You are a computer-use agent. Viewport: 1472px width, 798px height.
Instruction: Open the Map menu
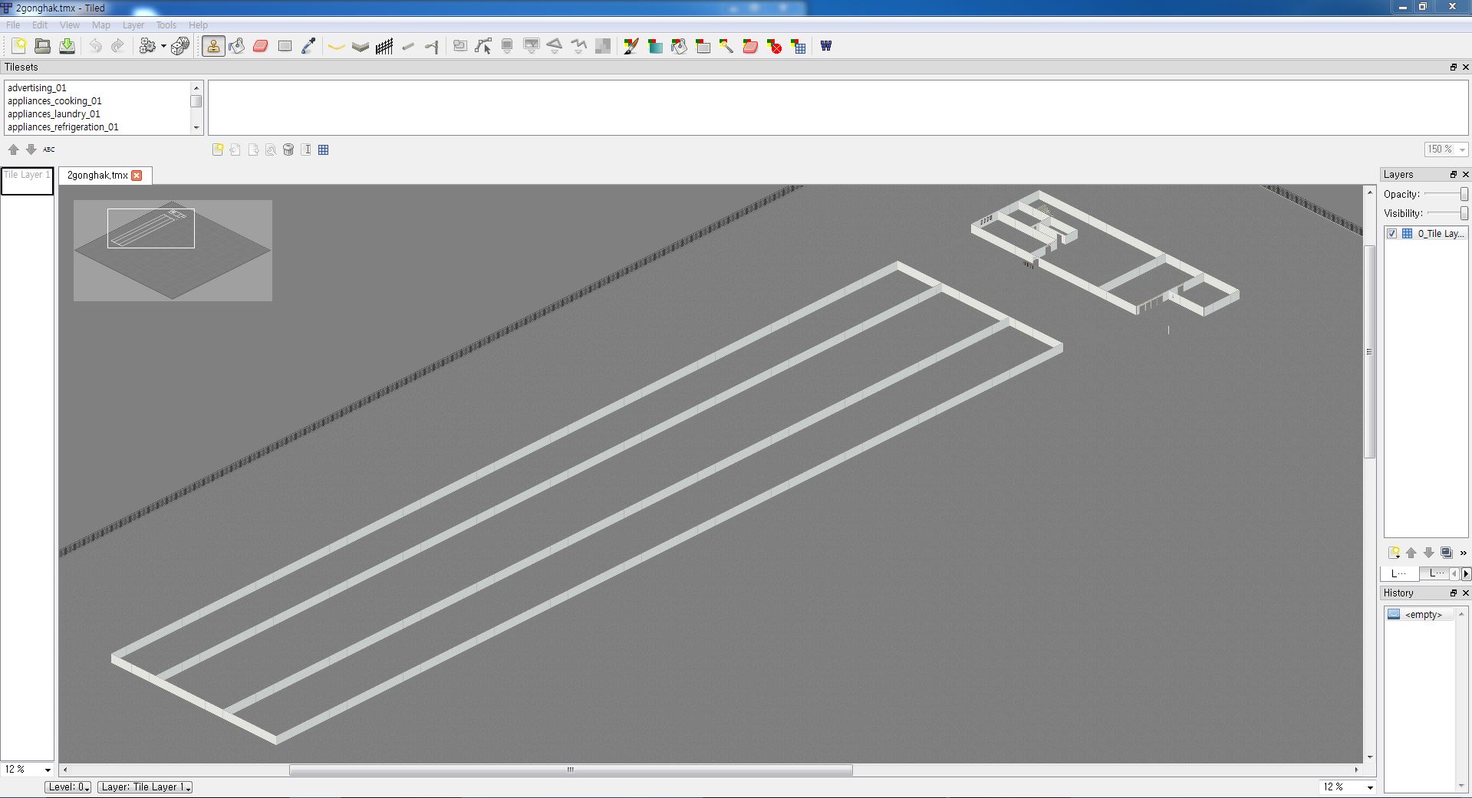101,25
